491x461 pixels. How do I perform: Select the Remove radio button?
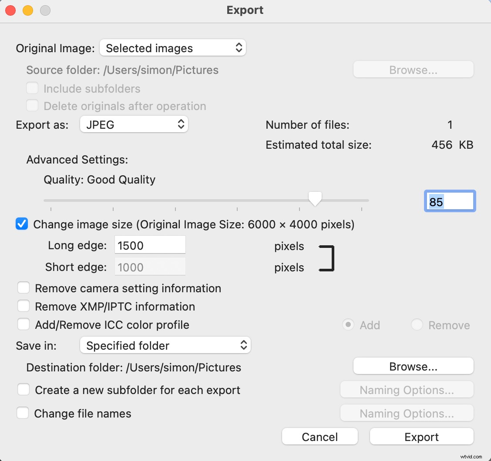coord(417,324)
